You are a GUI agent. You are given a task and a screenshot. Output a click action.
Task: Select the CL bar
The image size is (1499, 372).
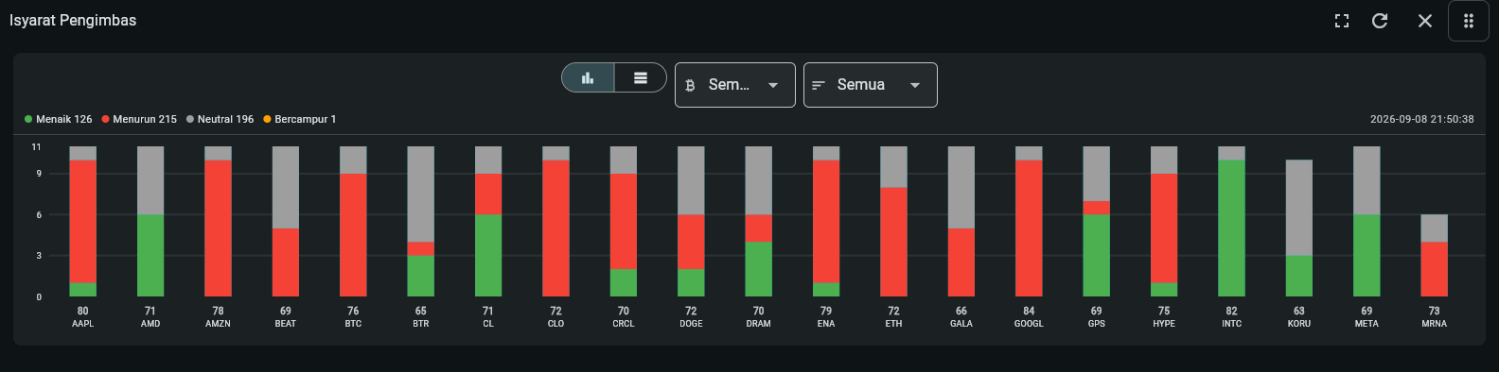click(x=488, y=221)
